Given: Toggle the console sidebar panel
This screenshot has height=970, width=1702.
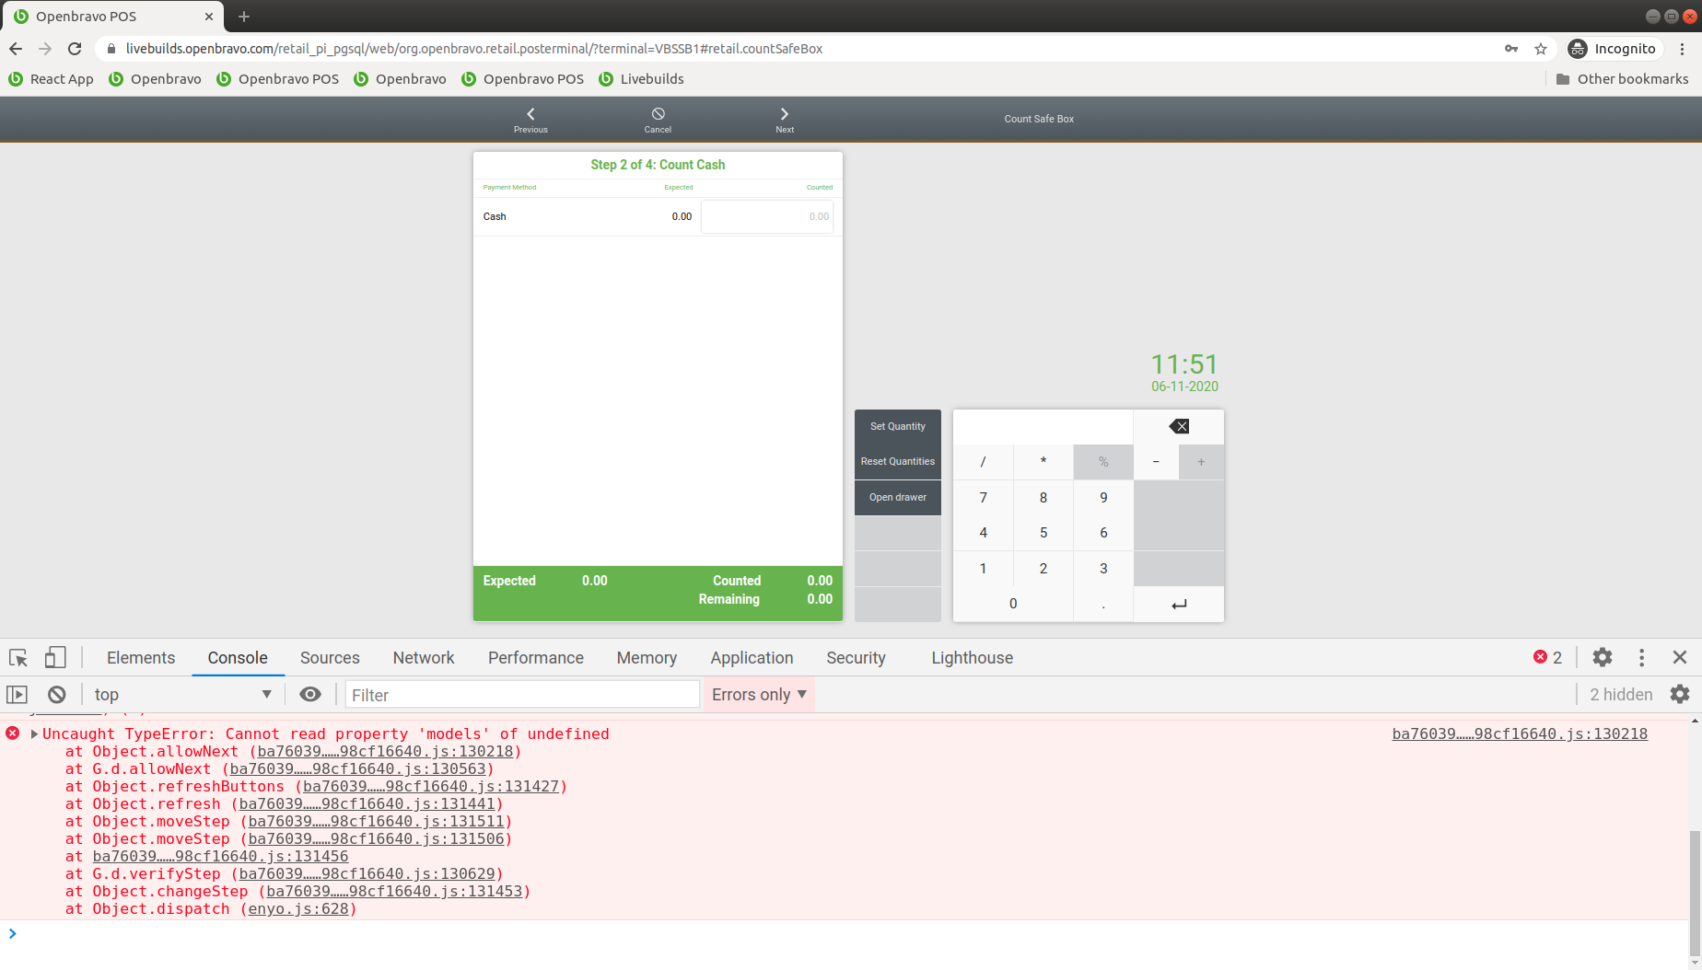Looking at the screenshot, I should 17,695.
